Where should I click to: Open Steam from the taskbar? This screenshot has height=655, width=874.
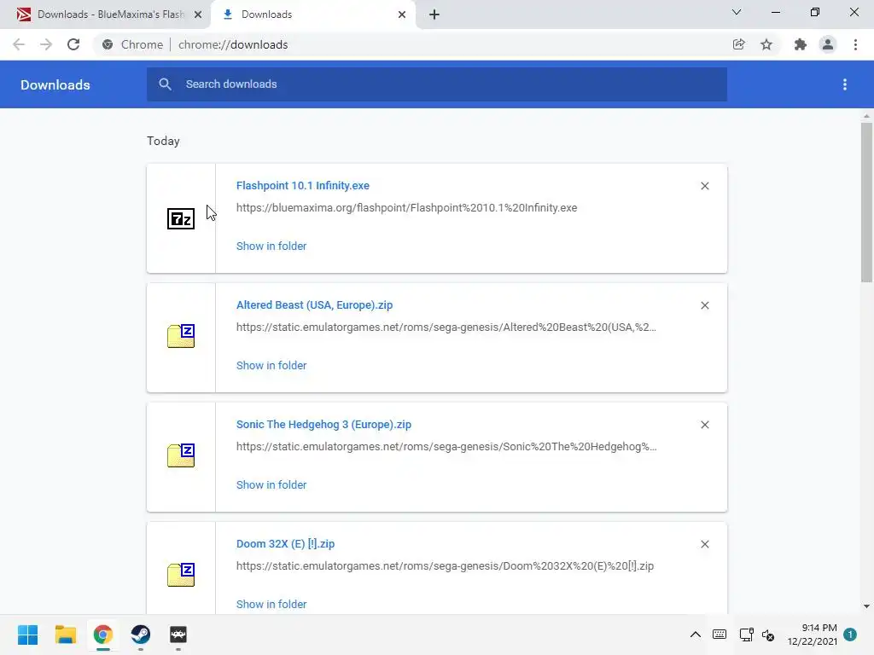click(141, 635)
